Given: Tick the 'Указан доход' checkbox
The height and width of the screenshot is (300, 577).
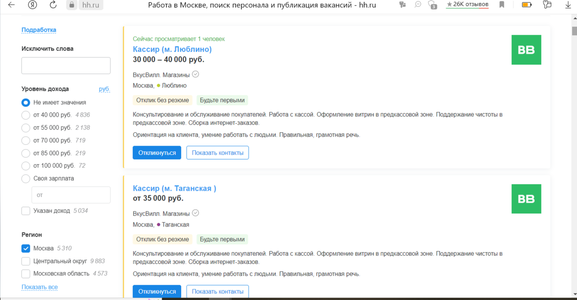Looking at the screenshot, I should [26, 211].
